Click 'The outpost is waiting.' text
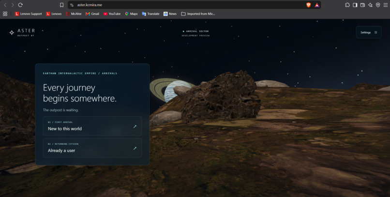The width and height of the screenshot is (390, 197). (x=60, y=110)
